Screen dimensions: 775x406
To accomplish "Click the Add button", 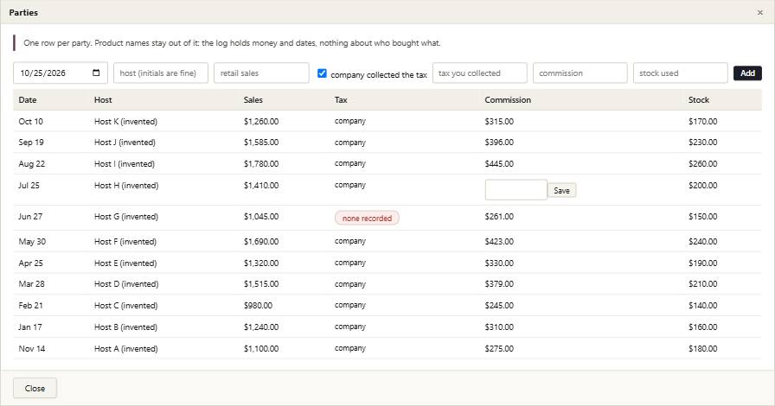I will coord(747,73).
